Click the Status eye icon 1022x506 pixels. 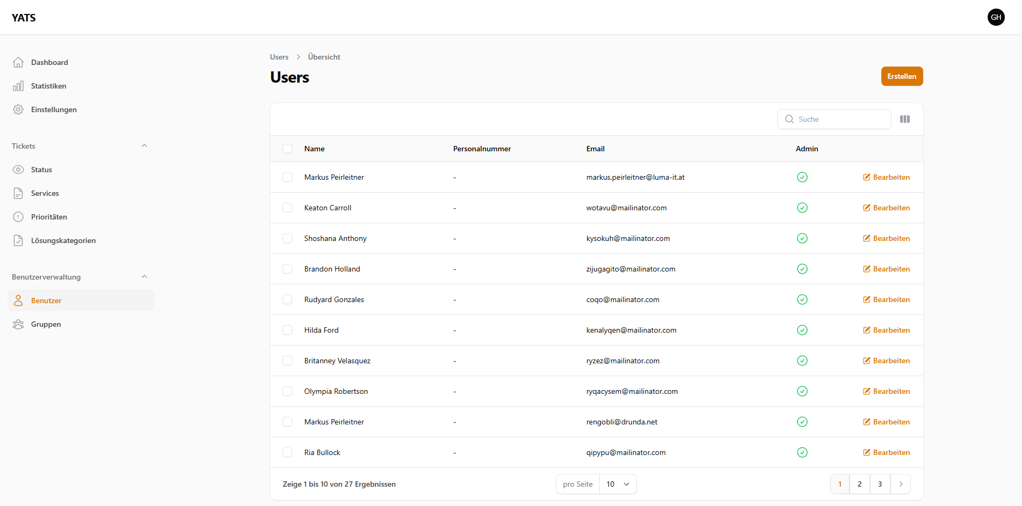coord(18,170)
